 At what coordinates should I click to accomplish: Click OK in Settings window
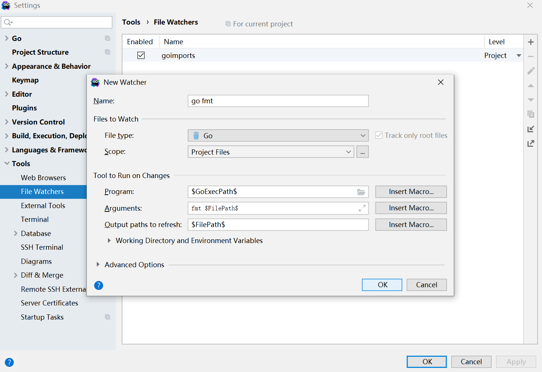coord(427,362)
